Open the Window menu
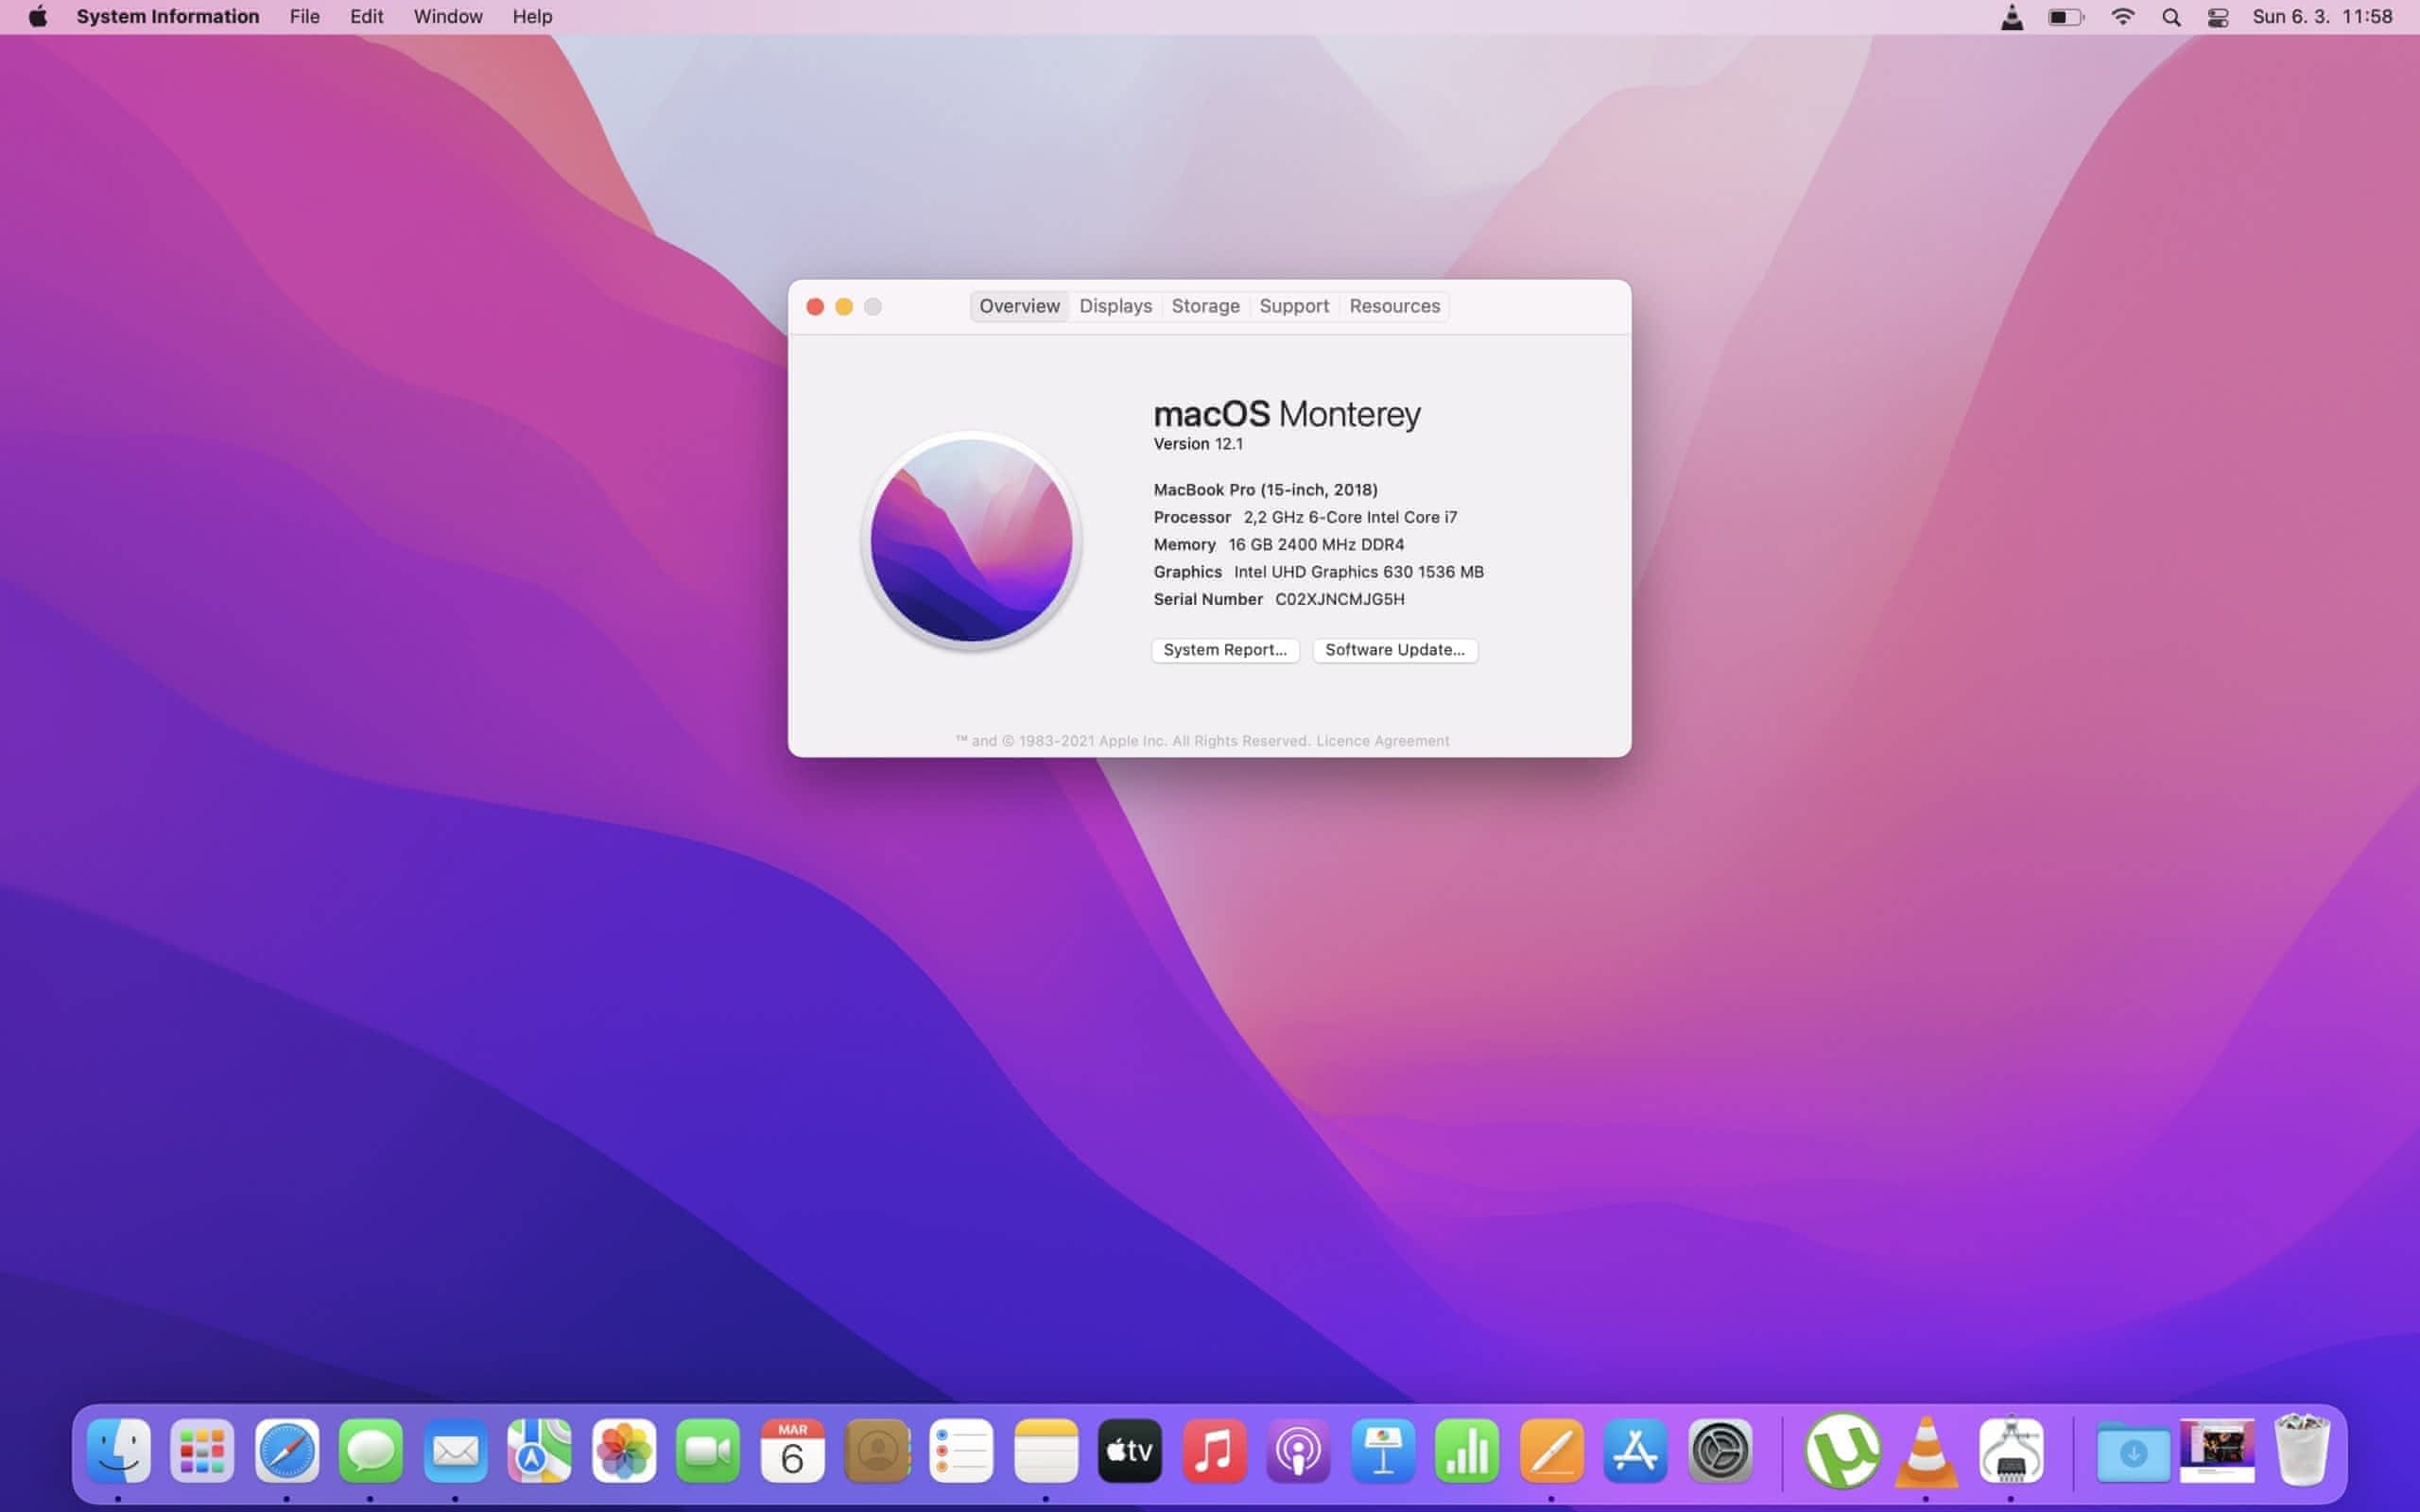The height and width of the screenshot is (1512, 2420). 447,17
